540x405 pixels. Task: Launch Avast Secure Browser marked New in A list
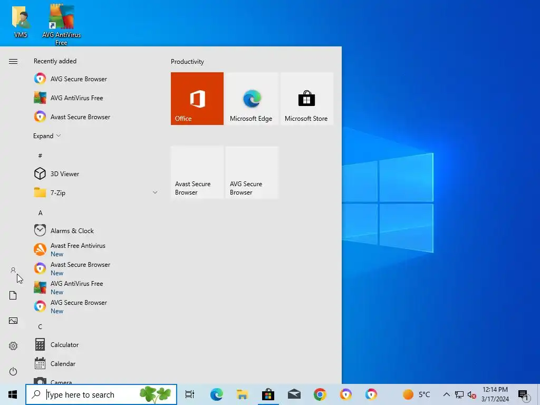pos(97,268)
